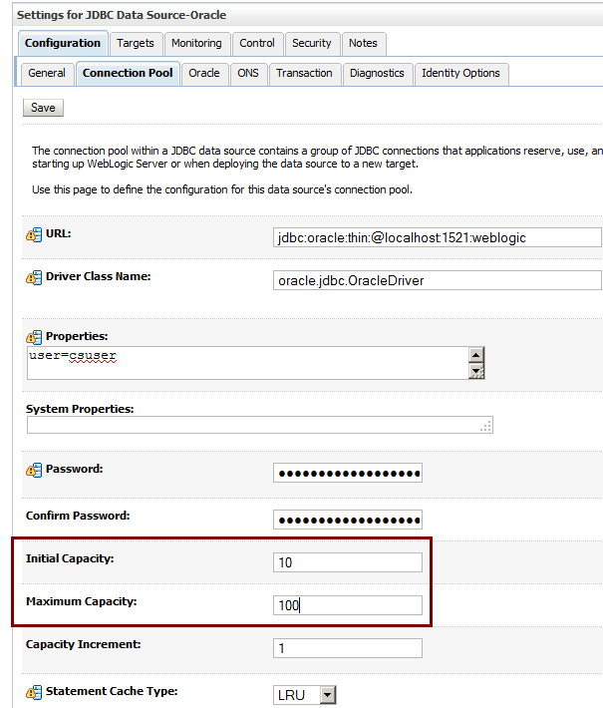The width and height of the screenshot is (603, 708).
Task: Click the 'Maximum Capacity:' label
Action: [x=82, y=602]
